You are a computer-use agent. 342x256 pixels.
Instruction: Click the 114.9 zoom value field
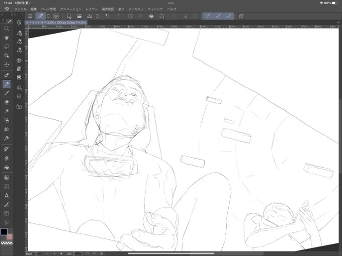point(29,254)
